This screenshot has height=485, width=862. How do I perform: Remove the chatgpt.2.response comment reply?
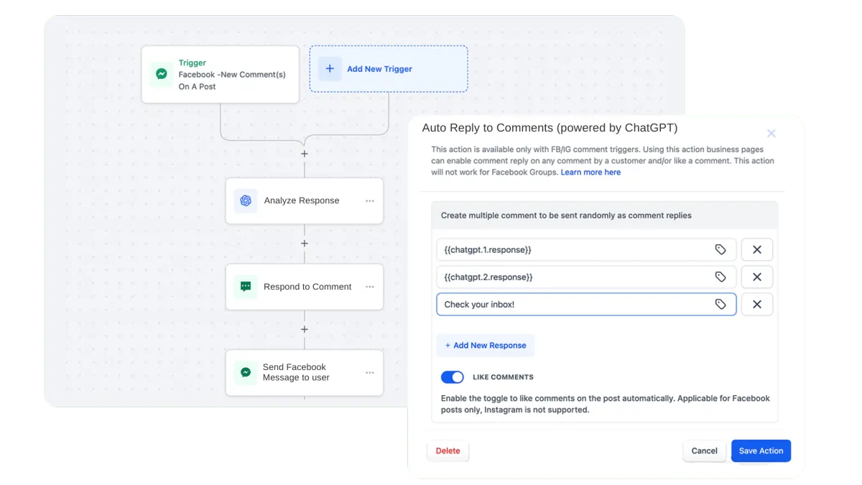[756, 277]
